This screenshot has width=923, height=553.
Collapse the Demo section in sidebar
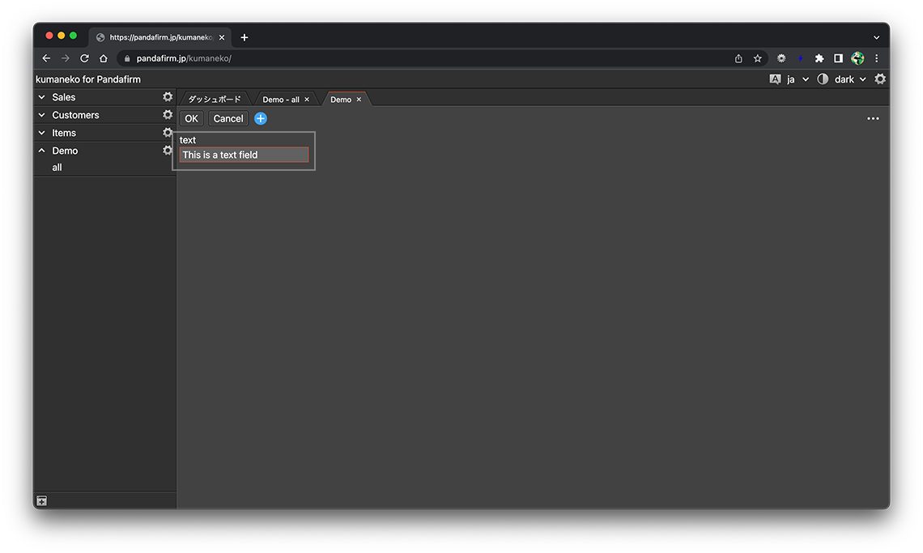42,151
